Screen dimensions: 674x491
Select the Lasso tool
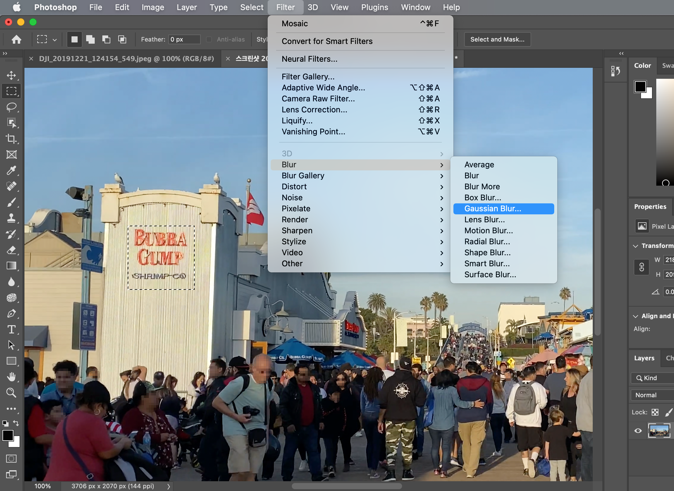click(12, 107)
